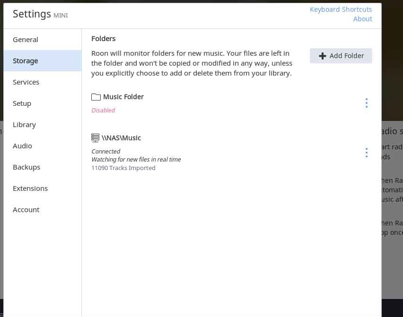The height and width of the screenshot is (317, 403).
Task: Switch to the Audio settings tab
Action: click(43, 146)
